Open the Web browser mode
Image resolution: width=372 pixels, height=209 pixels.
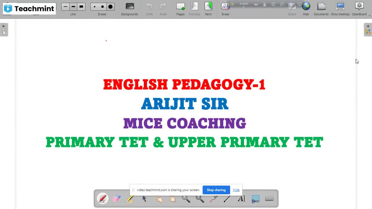(306, 9)
